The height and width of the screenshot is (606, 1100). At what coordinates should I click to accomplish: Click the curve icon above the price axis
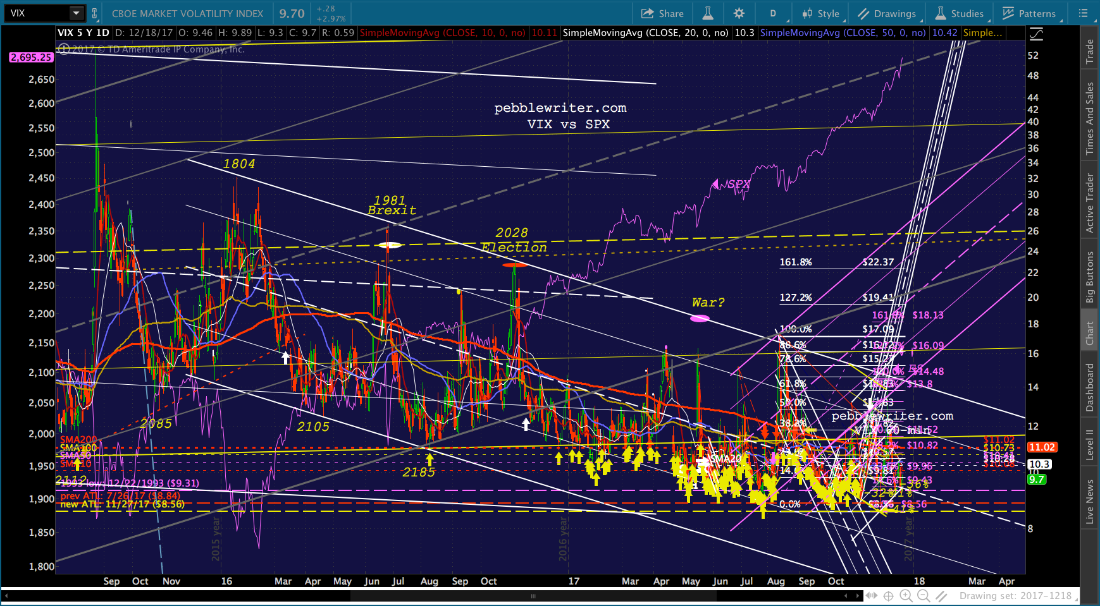click(1036, 33)
